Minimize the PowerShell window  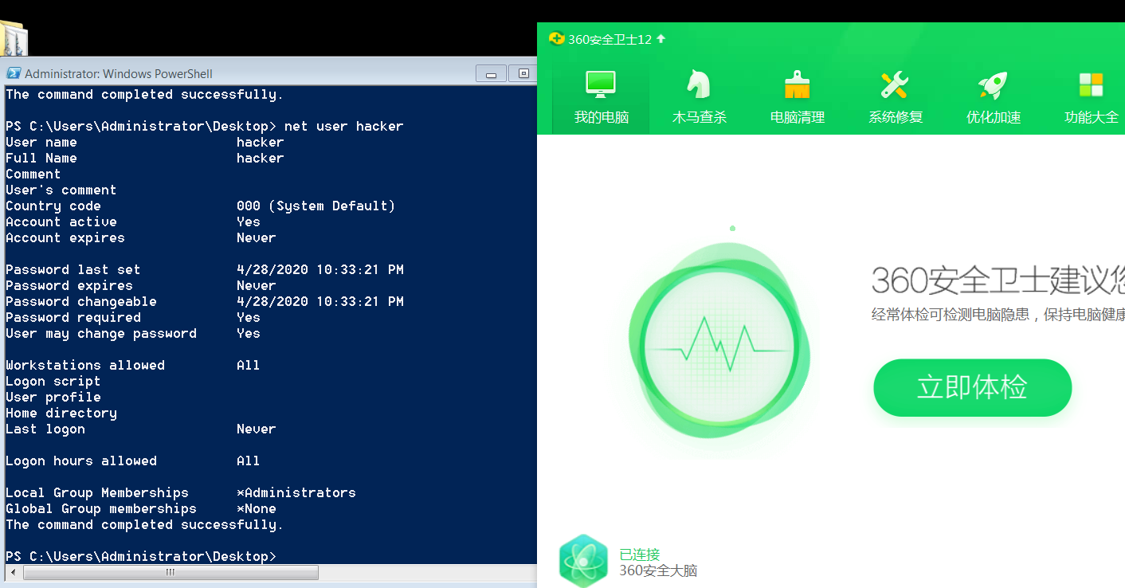(x=491, y=74)
